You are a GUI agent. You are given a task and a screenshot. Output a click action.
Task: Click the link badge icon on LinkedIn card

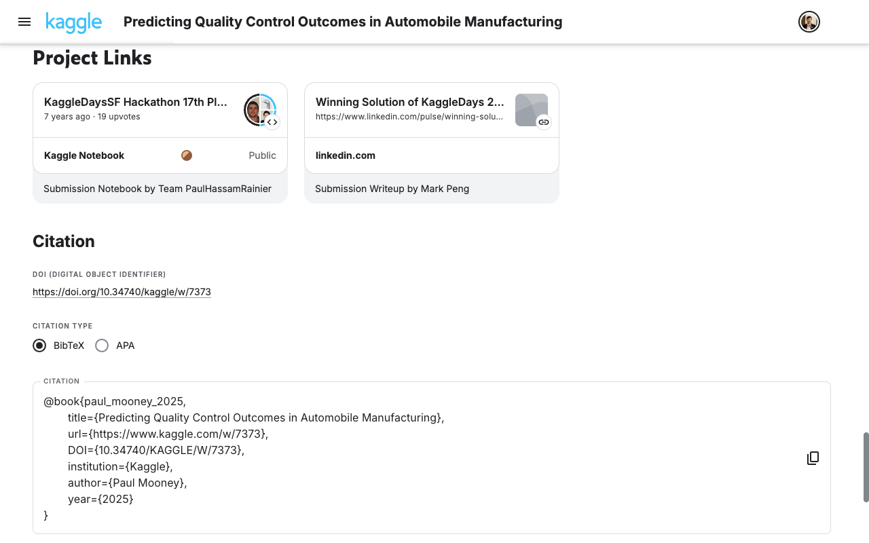coord(544,122)
